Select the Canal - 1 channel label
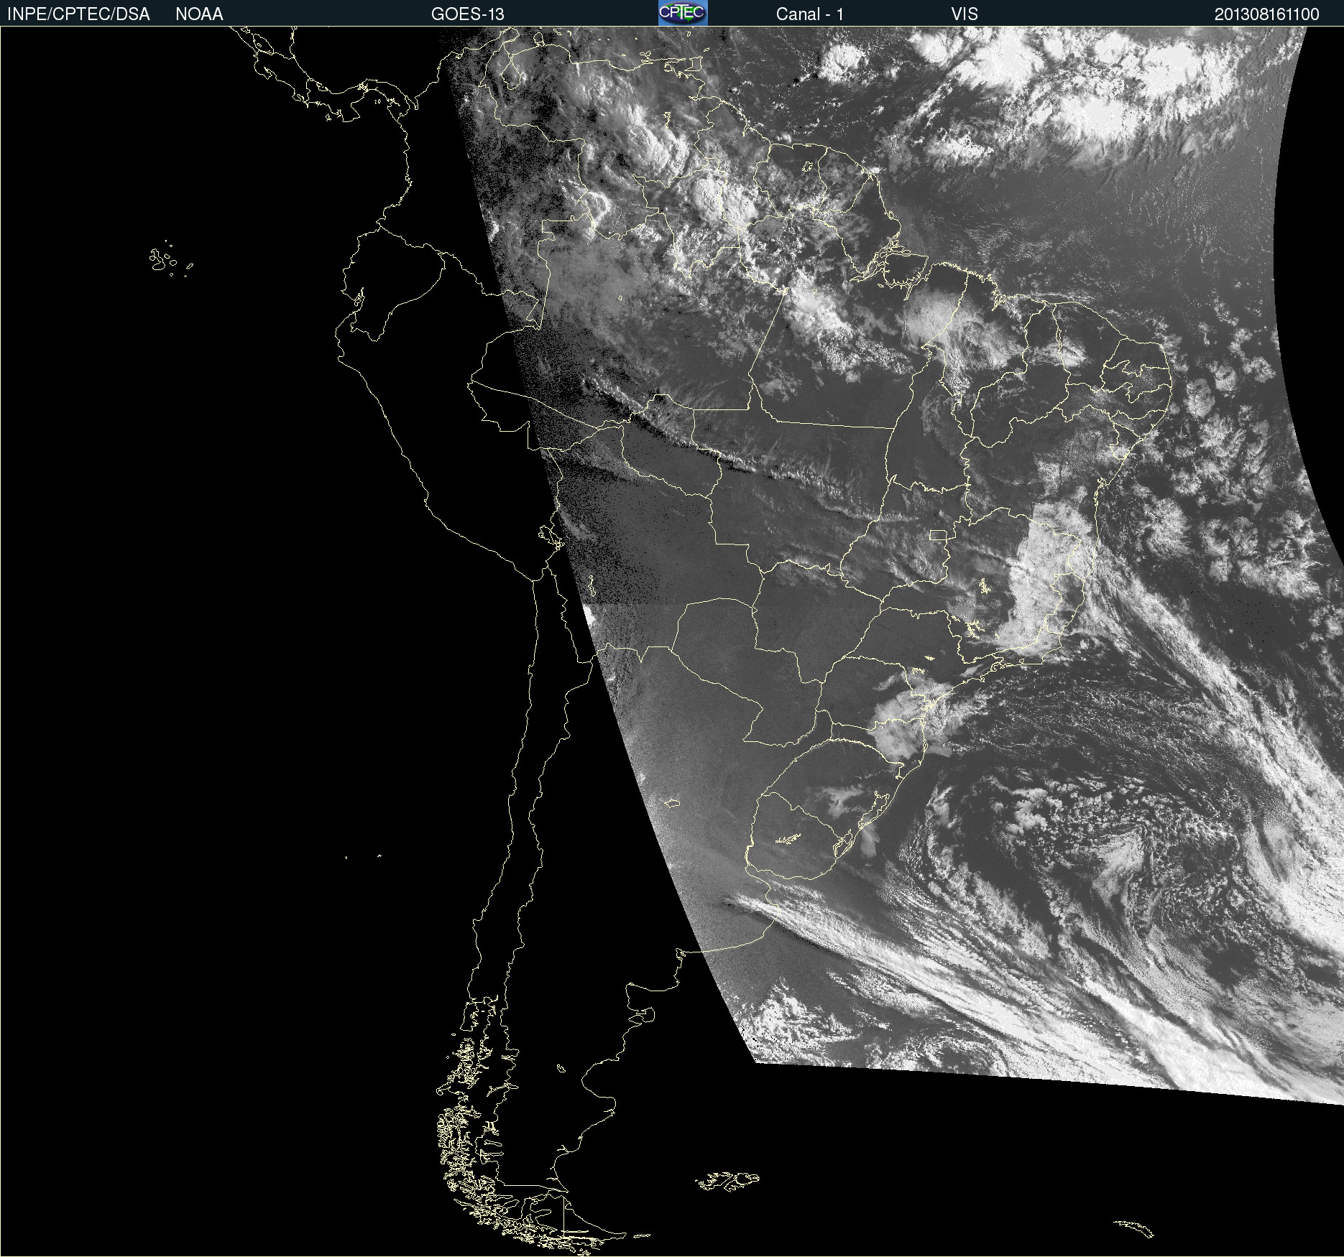This screenshot has width=1344, height=1257. (x=809, y=14)
